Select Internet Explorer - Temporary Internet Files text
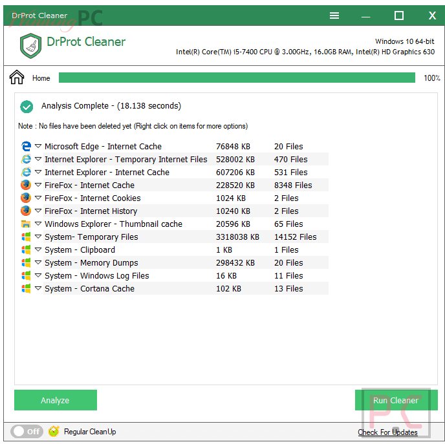 125,160
